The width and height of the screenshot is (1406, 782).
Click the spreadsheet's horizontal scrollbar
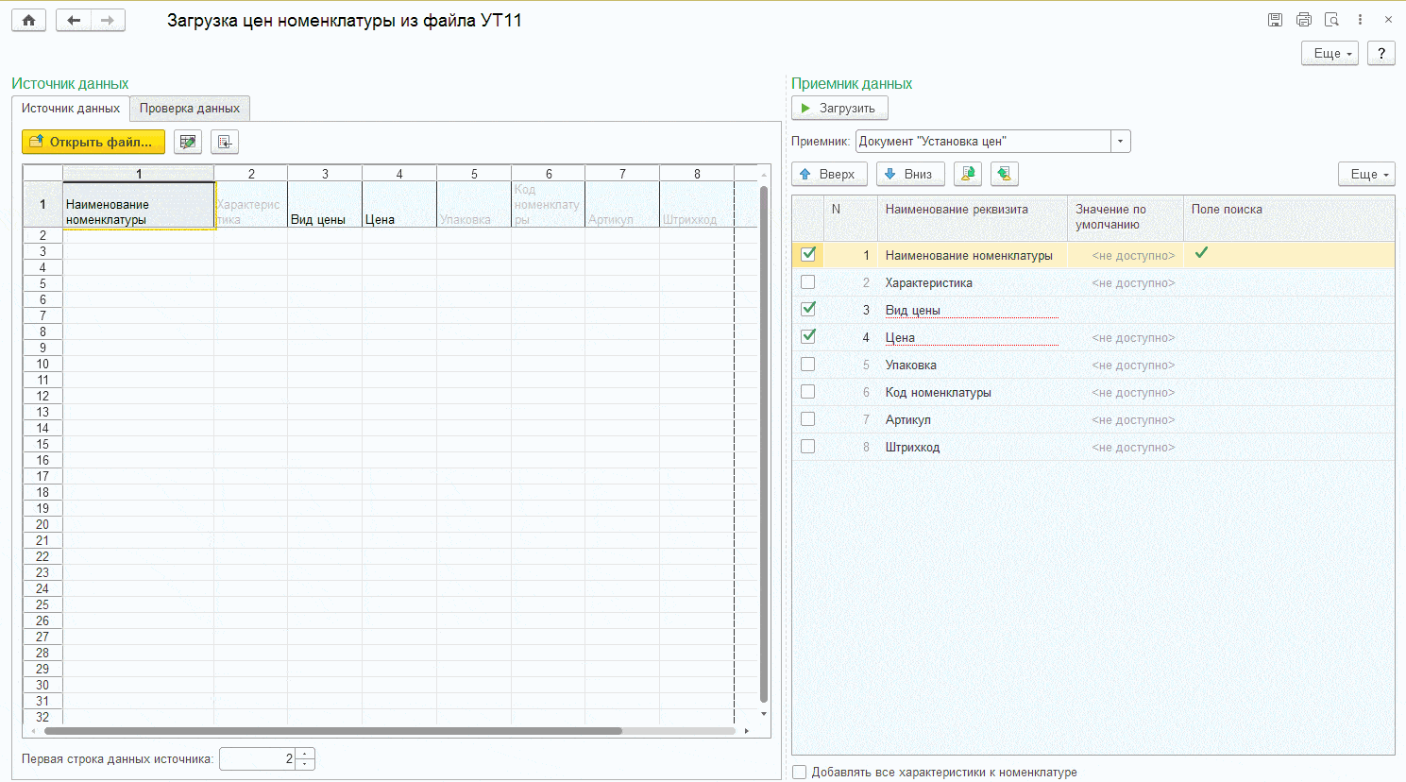pyautogui.click(x=332, y=731)
